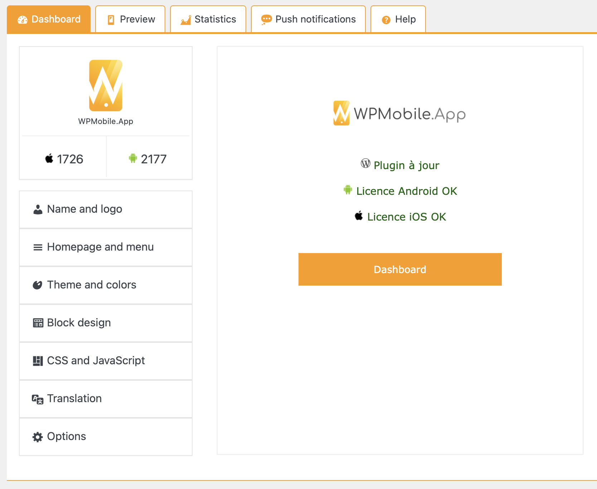The image size is (597, 489).
Task: Click the Plugin à jour status
Action: pyautogui.click(x=406, y=165)
